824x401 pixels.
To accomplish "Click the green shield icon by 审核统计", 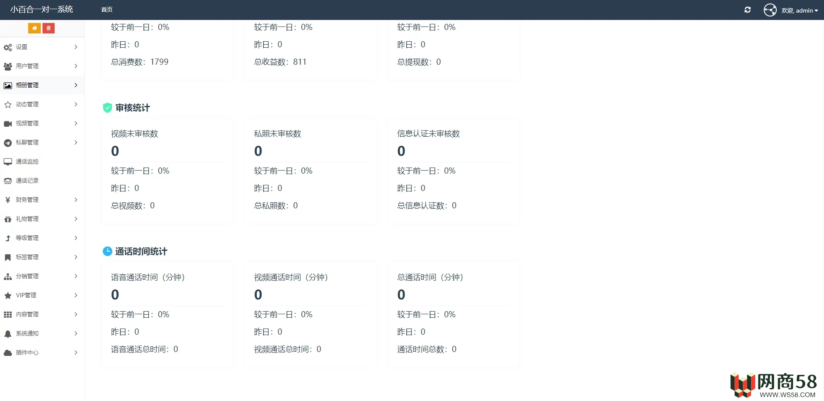I will click(x=108, y=108).
